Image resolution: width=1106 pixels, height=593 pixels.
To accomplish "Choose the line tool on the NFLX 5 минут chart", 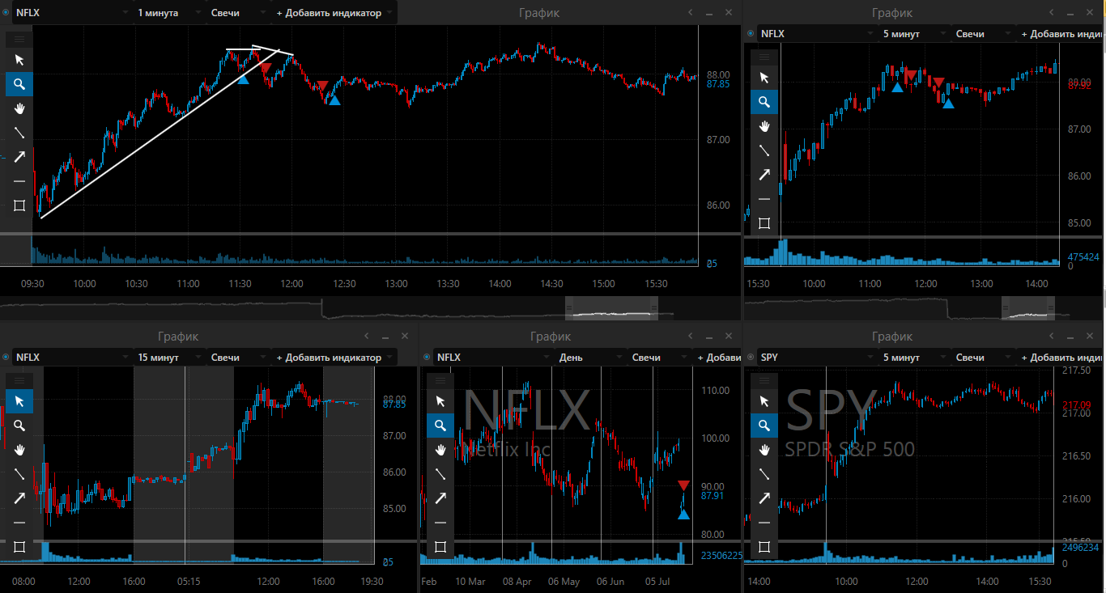I will tap(764, 150).
